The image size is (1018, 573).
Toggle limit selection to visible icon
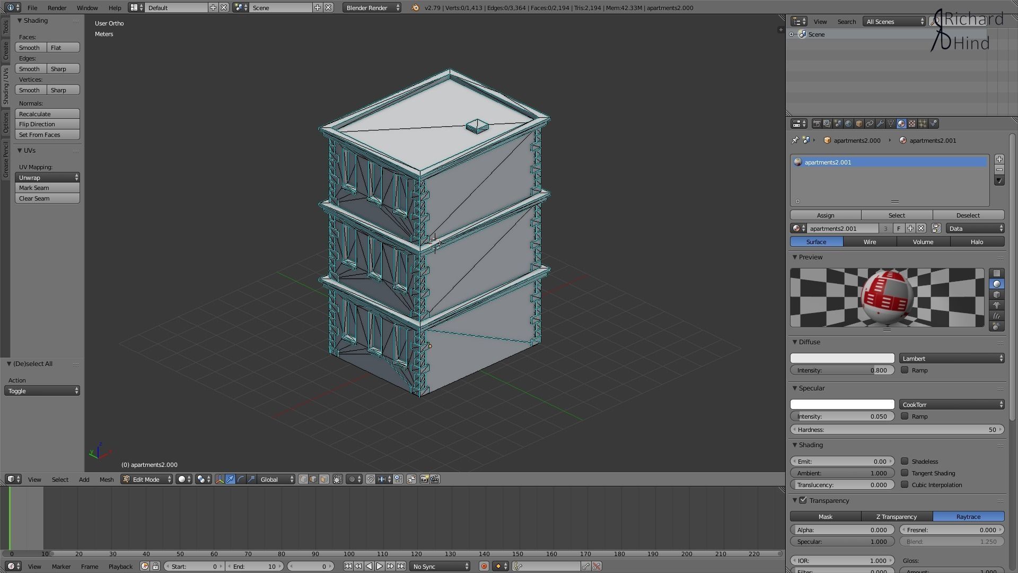point(338,479)
